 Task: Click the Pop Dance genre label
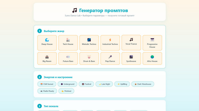110,61
